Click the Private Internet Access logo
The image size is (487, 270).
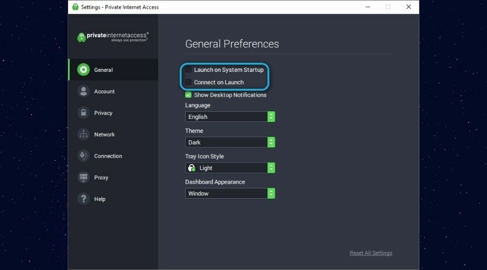(x=113, y=37)
